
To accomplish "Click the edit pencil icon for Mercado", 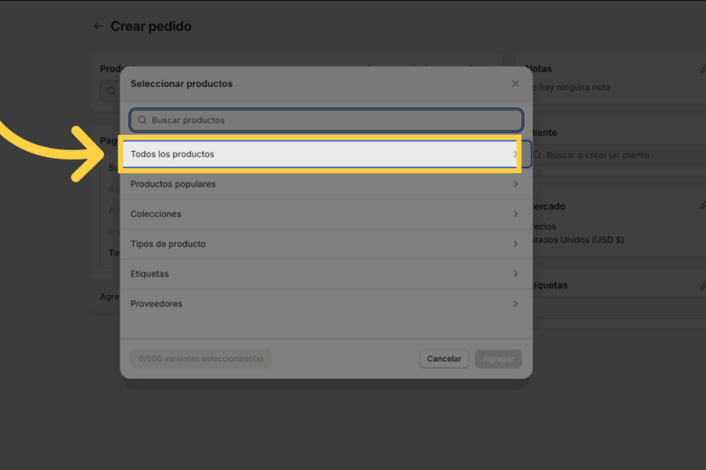I will 703,205.
